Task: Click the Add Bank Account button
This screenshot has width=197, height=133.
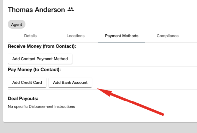Action: [x=70, y=82]
